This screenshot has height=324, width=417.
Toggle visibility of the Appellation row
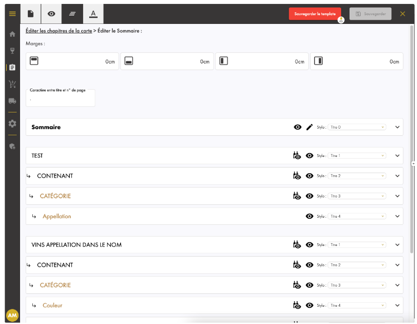coord(309,216)
